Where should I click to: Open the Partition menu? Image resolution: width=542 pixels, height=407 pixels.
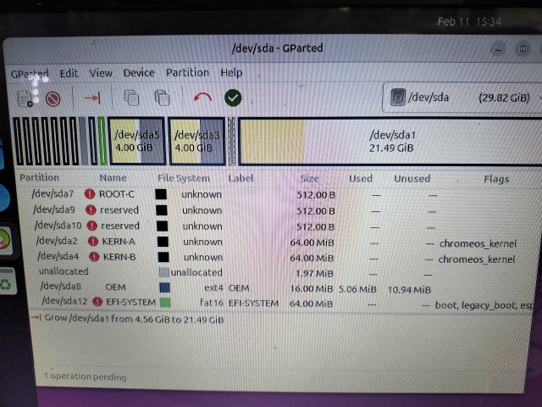click(x=187, y=73)
